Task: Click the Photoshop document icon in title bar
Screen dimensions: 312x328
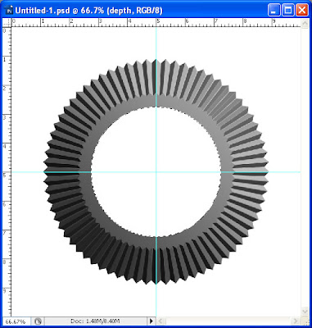Action: coord(9,10)
